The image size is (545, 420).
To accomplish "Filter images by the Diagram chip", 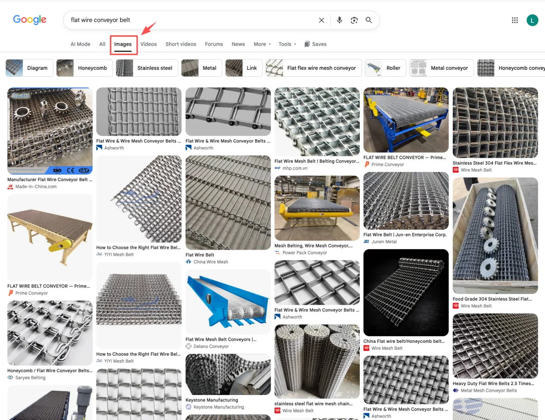I will coord(29,68).
